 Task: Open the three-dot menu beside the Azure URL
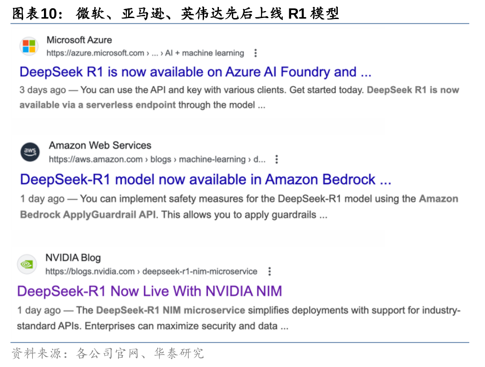[x=255, y=53]
